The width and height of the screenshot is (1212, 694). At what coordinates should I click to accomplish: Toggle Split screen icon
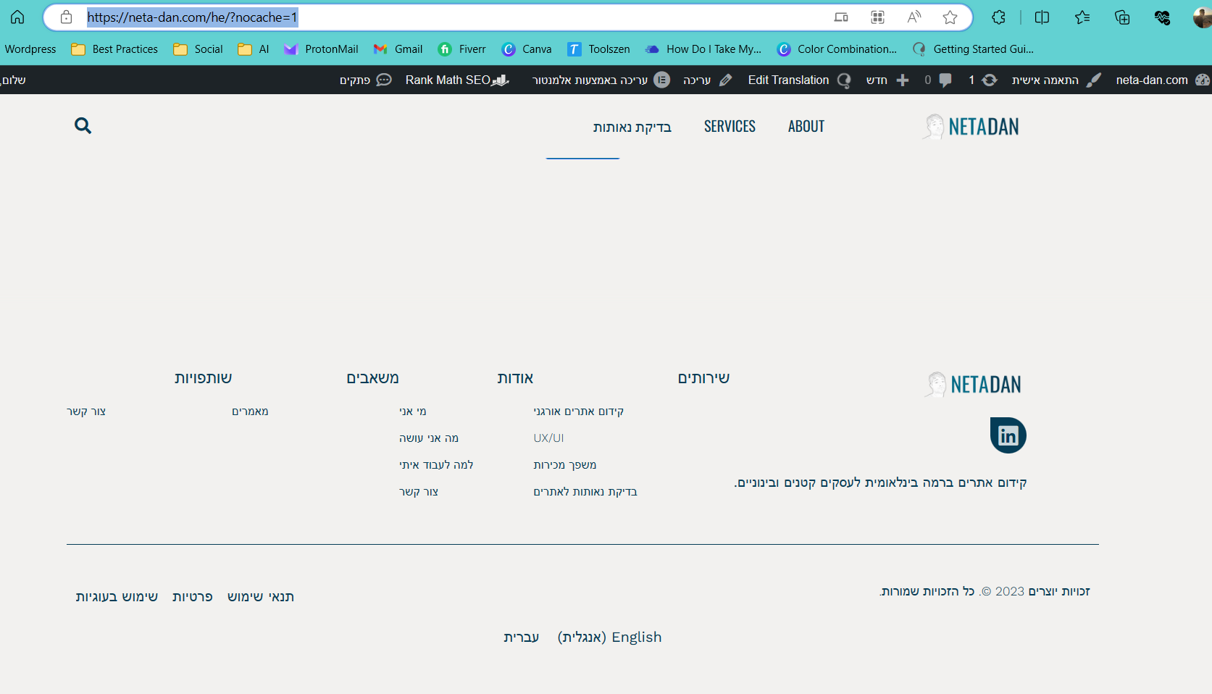tap(1042, 17)
